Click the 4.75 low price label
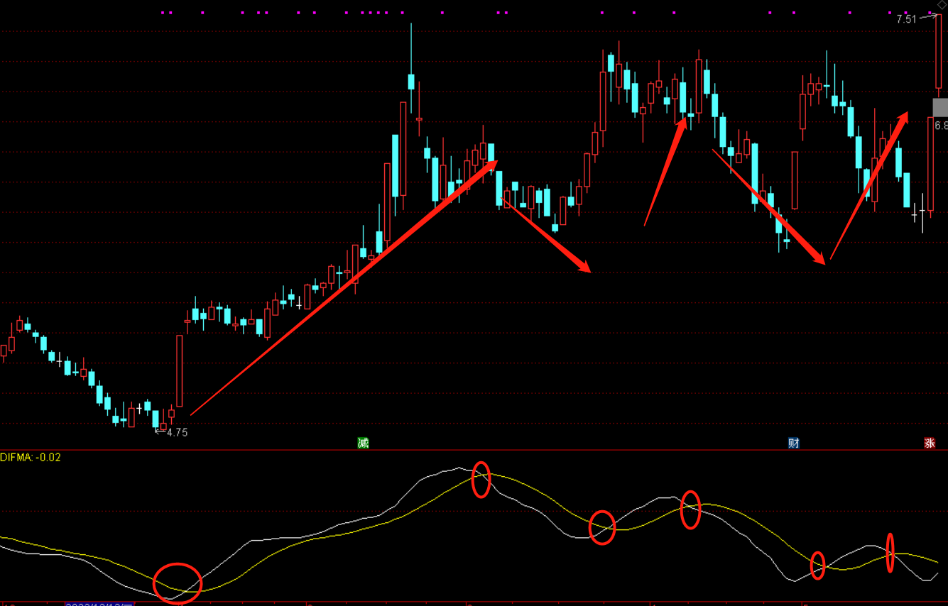 click(177, 432)
